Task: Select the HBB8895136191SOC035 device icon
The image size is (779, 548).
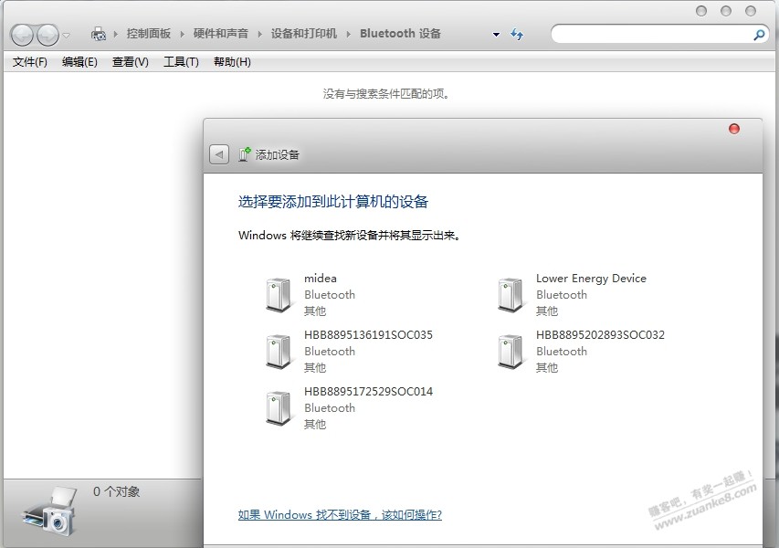Action: pos(279,352)
